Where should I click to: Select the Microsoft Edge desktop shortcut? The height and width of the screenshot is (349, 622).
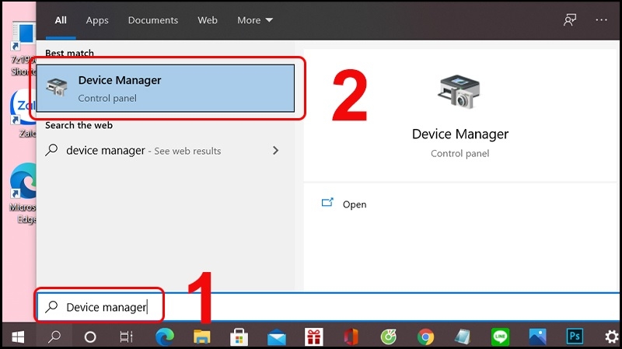23,193
